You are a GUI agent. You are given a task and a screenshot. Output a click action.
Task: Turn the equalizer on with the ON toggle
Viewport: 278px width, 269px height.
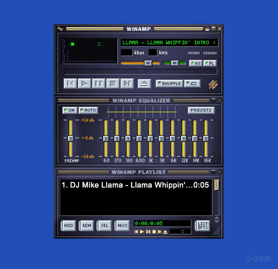coord(69,110)
